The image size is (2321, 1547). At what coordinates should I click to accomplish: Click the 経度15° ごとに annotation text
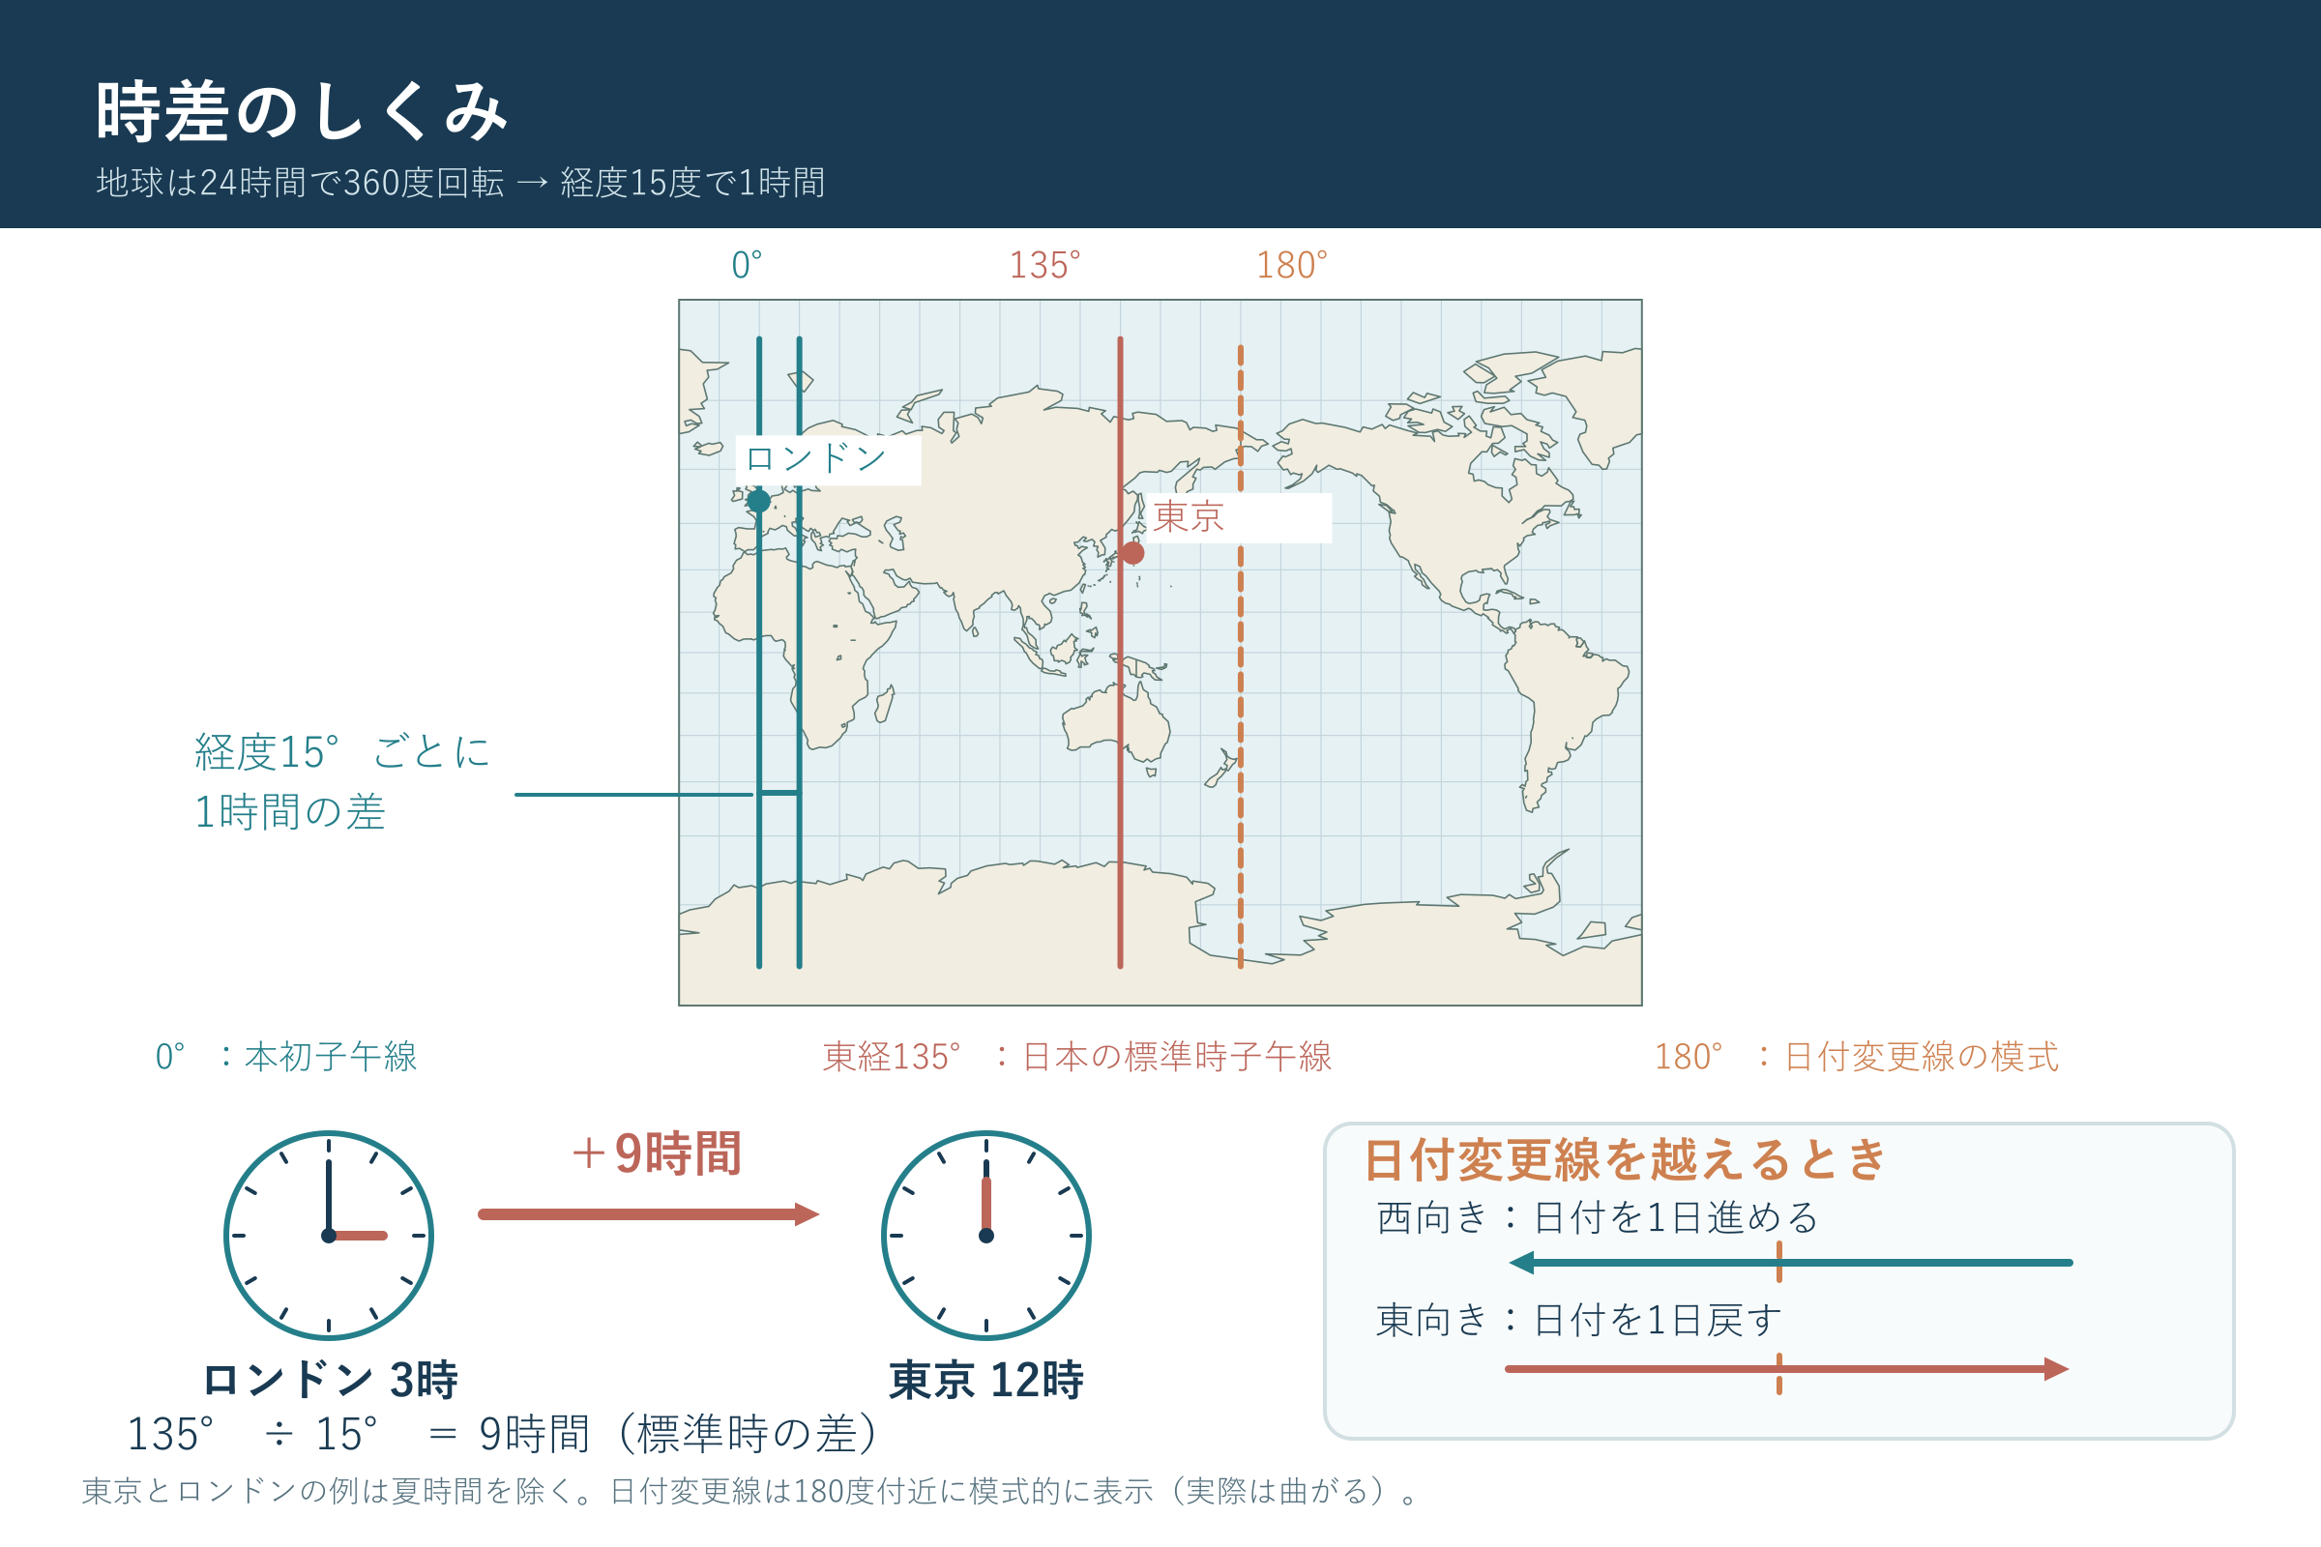coord(342,752)
